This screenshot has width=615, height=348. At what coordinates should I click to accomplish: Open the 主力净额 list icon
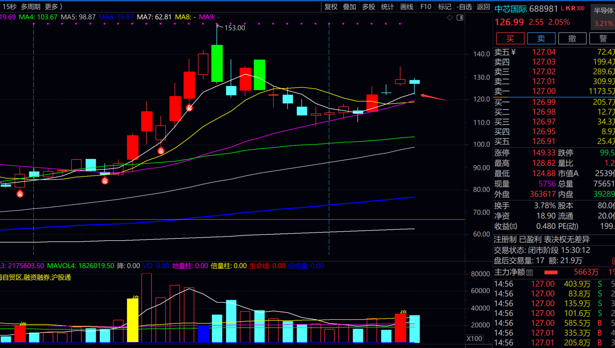530,272
